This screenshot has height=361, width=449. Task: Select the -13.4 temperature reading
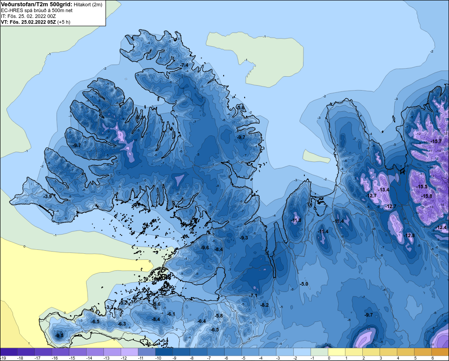tap(384, 190)
